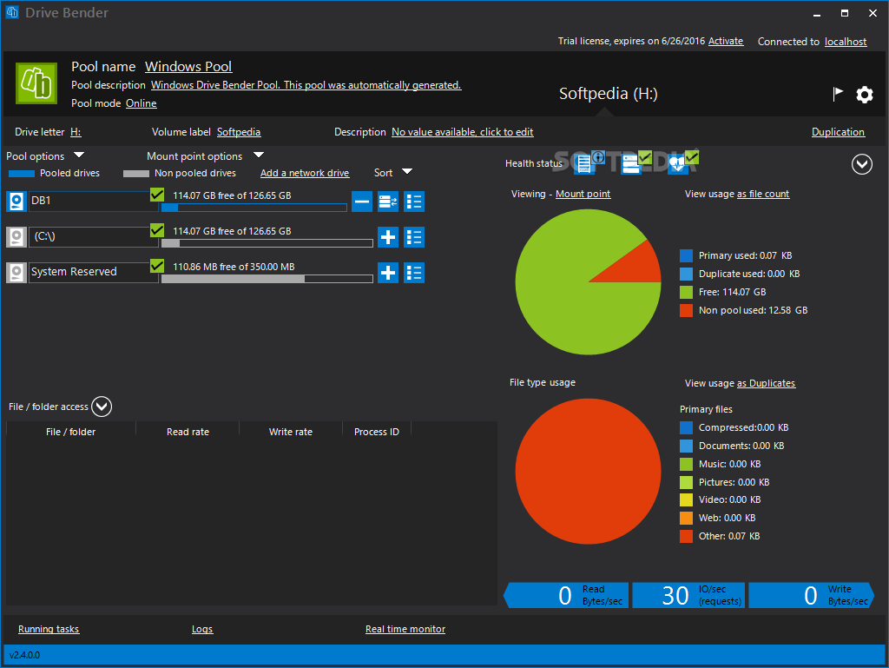Click the DB1 swap drive icon

(388, 202)
